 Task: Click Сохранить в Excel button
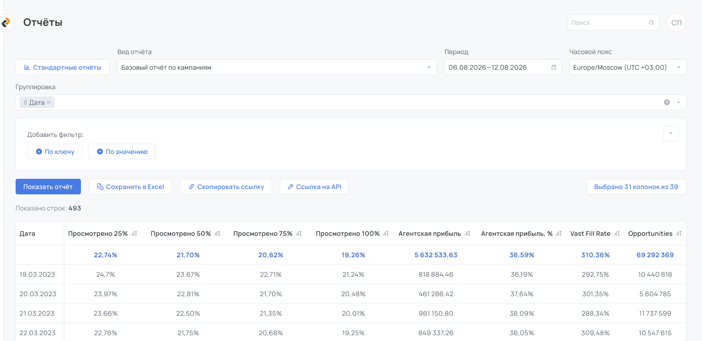tap(130, 187)
